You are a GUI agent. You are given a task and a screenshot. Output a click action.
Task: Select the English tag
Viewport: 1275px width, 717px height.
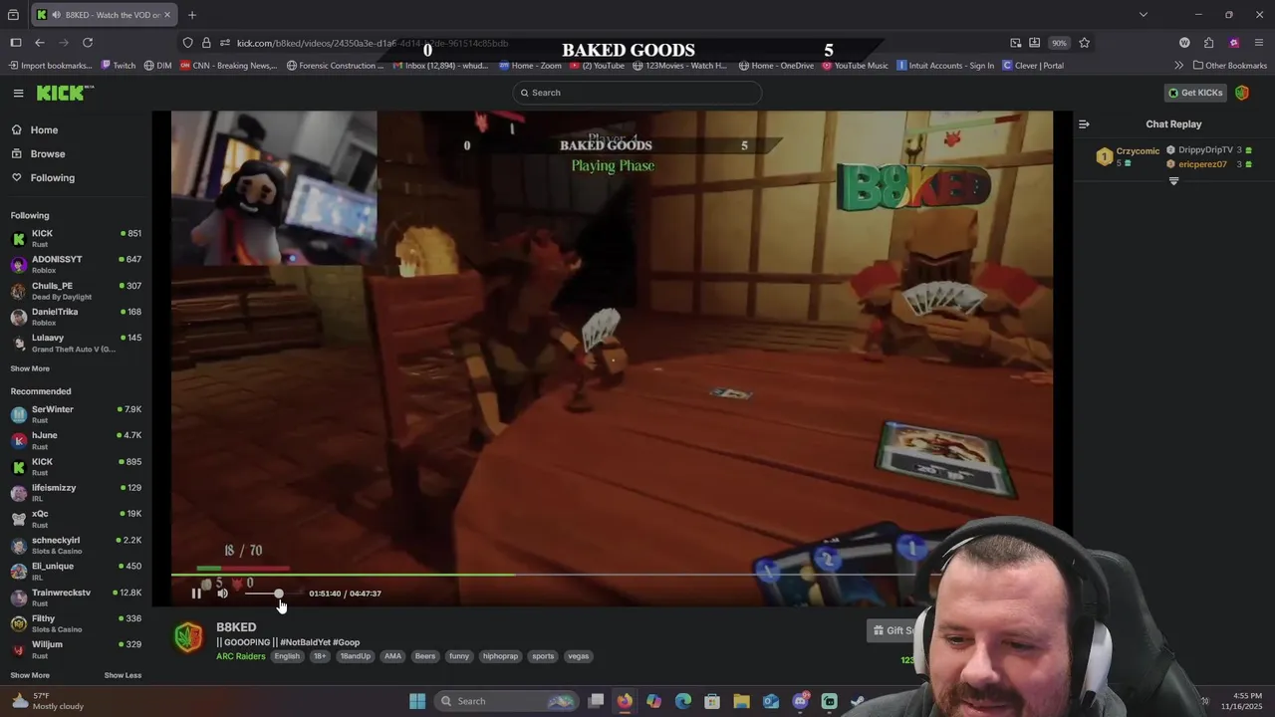click(x=287, y=656)
